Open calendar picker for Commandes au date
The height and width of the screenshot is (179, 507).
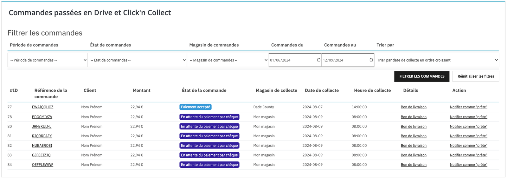tap(371, 60)
